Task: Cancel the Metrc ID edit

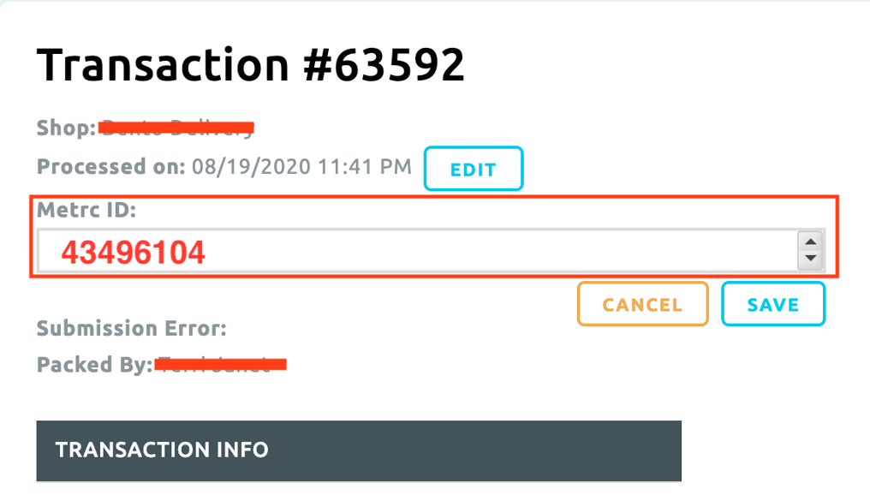Action: coord(642,303)
